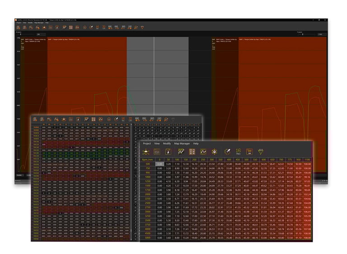Screen dimensions: 347x254
Task: Select cell 106.01 in row 3000
Action: 307,212
